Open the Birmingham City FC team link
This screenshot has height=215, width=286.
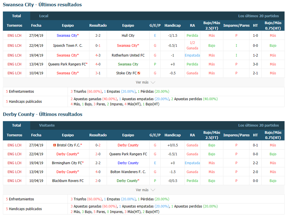click(67, 163)
